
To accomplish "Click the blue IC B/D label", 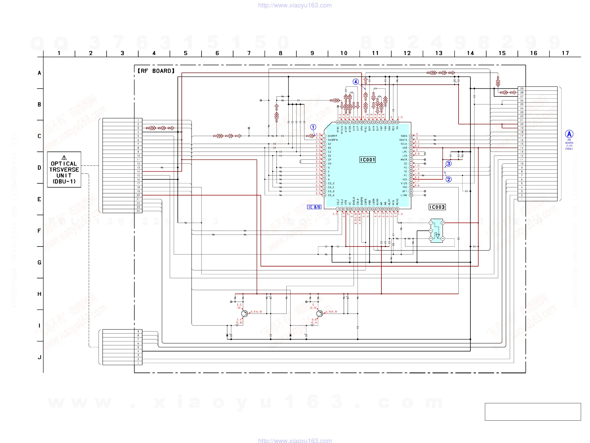I will point(314,207).
